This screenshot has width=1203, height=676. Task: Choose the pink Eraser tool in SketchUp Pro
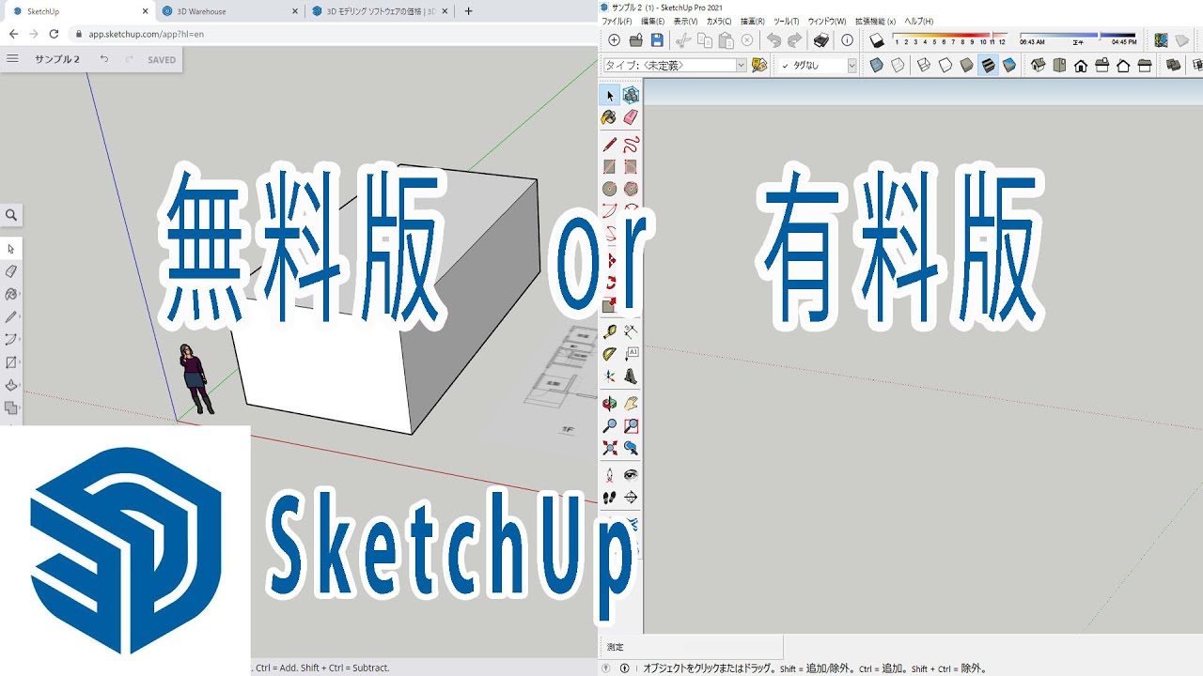pyautogui.click(x=631, y=117)
